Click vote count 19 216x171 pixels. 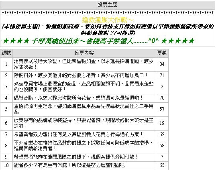point(162,123)
